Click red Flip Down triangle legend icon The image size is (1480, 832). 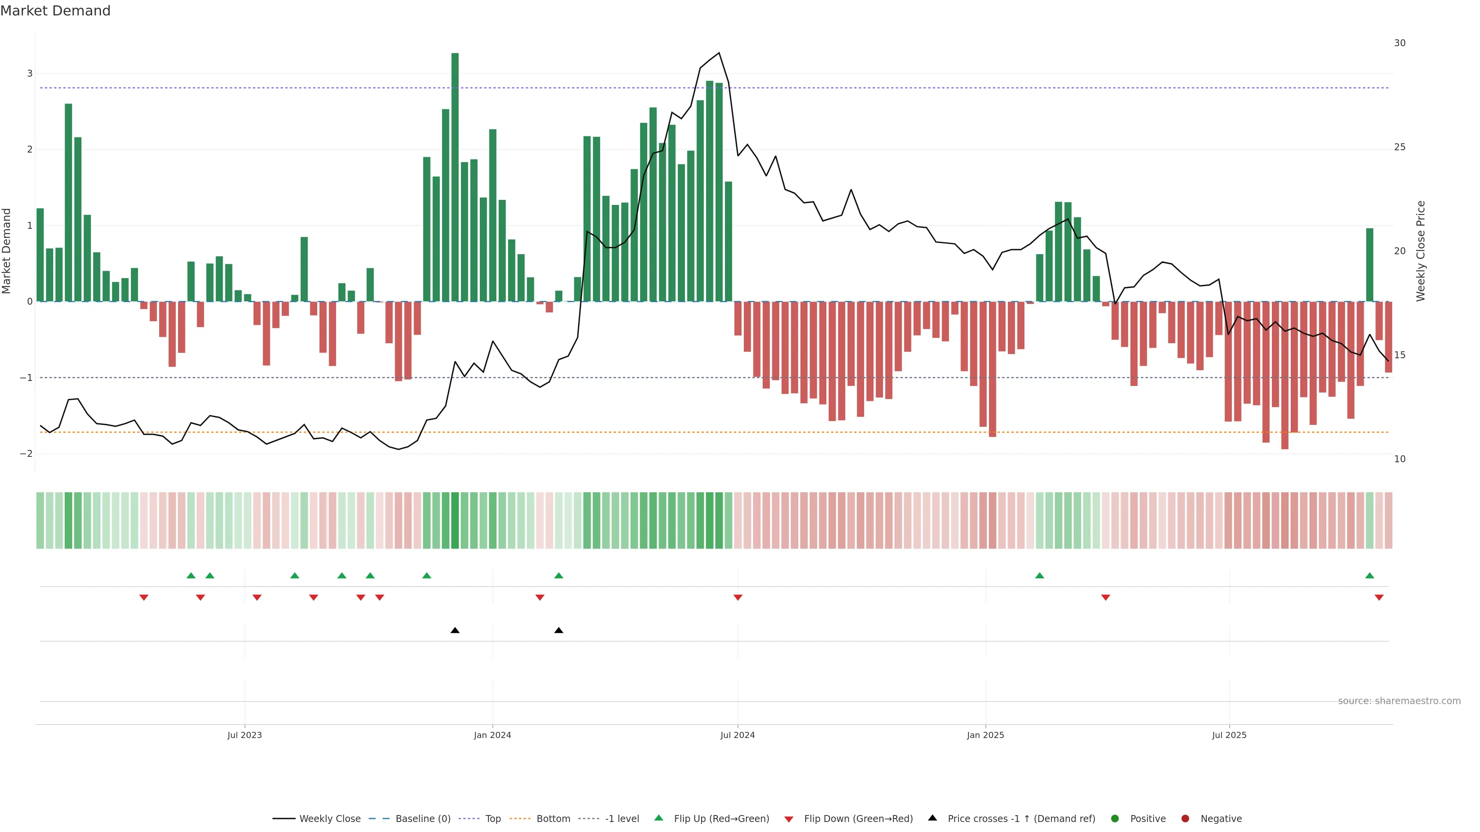coord(789,819)
